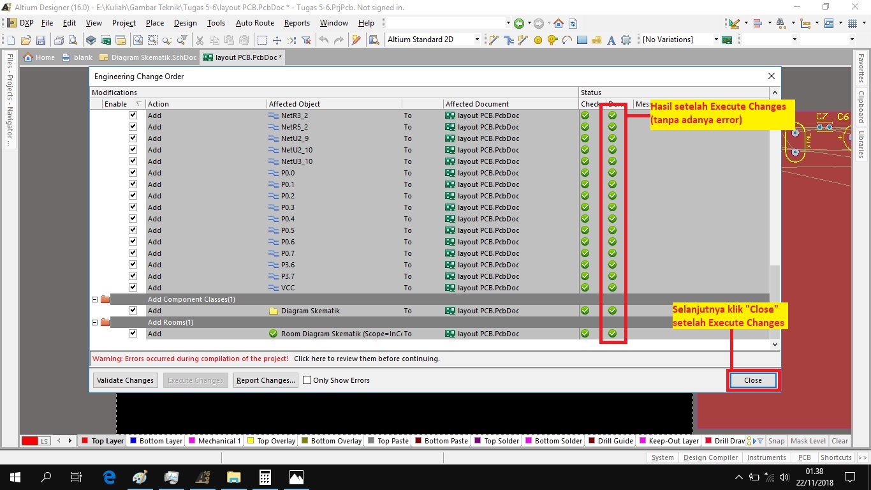Switch to Diagram Skematik.SchDoc tab
Viewport: 871px width, 490px height.
coord(148,57)
